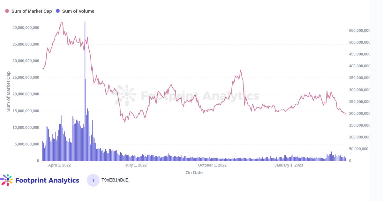Toggle the Sum of Market Cap series label

point(32,11)
